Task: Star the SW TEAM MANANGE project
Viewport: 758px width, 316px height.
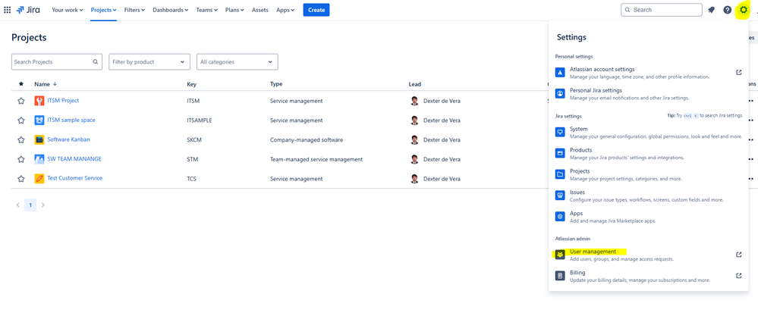Action: click(x=20, y=159)
